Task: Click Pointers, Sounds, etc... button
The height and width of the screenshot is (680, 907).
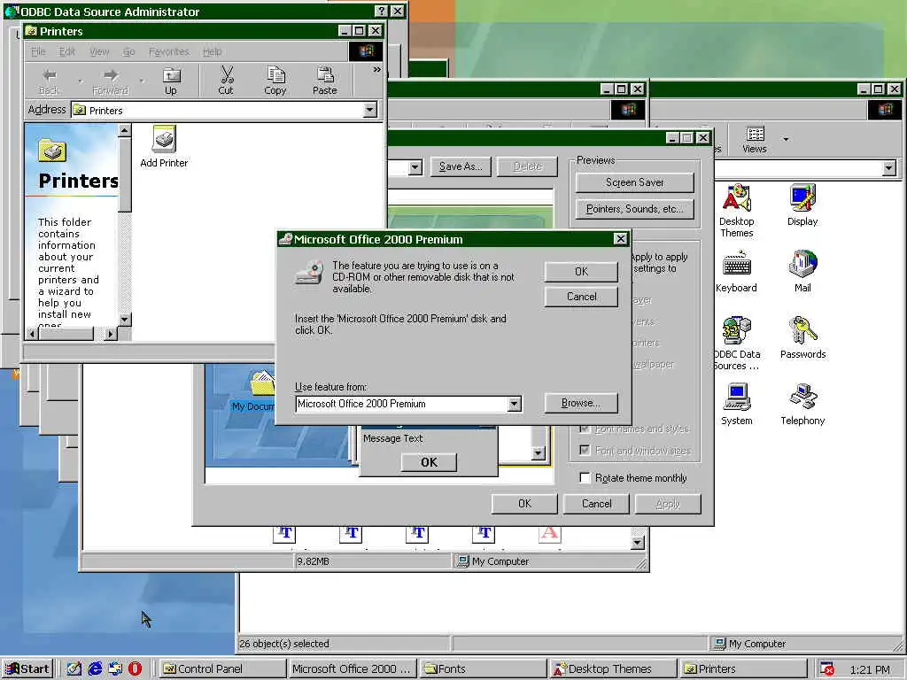Action: click(634, 209)
